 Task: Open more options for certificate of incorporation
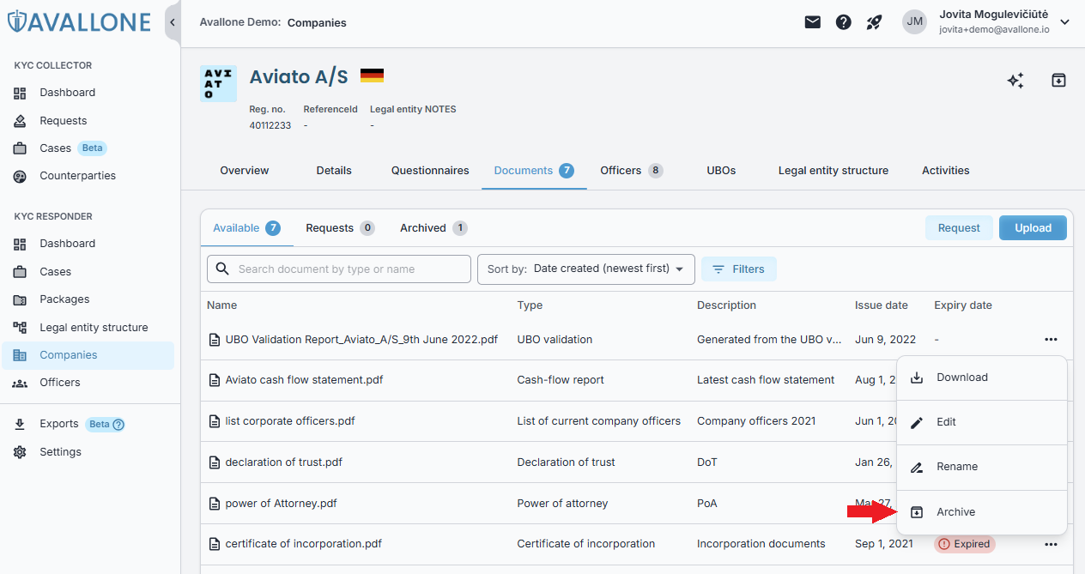click(1051, 544)
